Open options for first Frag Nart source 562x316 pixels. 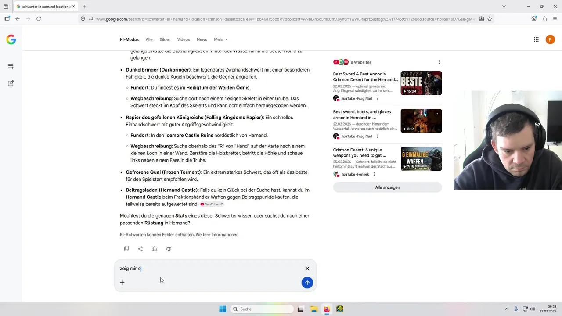pyautogui.click(x=377, y=99)
